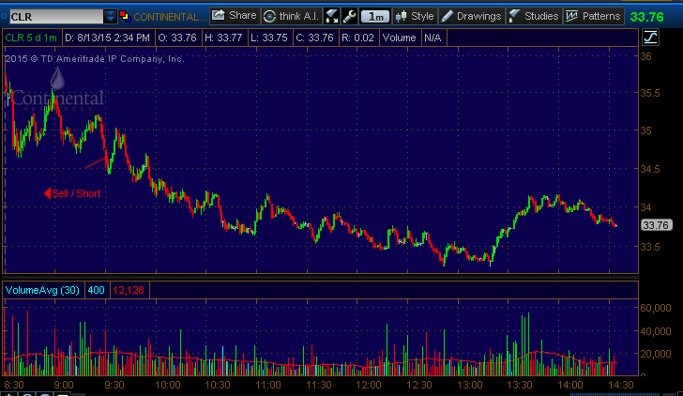Image resolution: width=683 pixels, height=396 pixels.
Task: Open the Style menu
Action: [415, 16]
